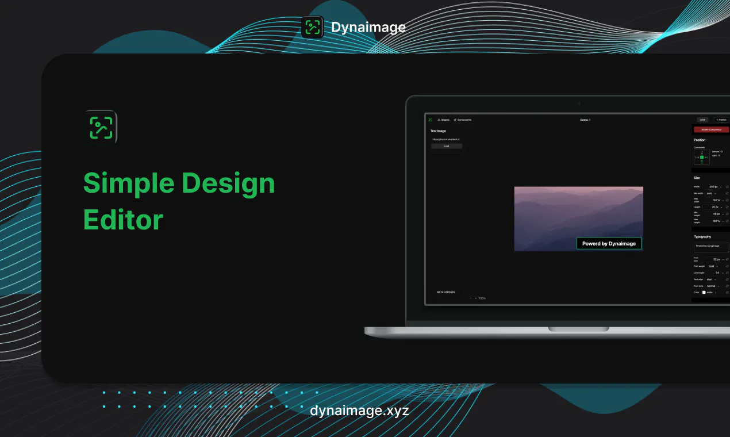
Task: Click the zoom out minus icon
Action: pos(471,298)
